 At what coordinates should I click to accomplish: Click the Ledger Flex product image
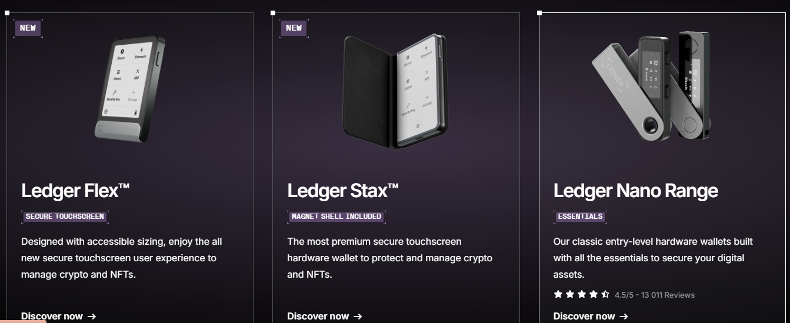click(x=130, y=89)
